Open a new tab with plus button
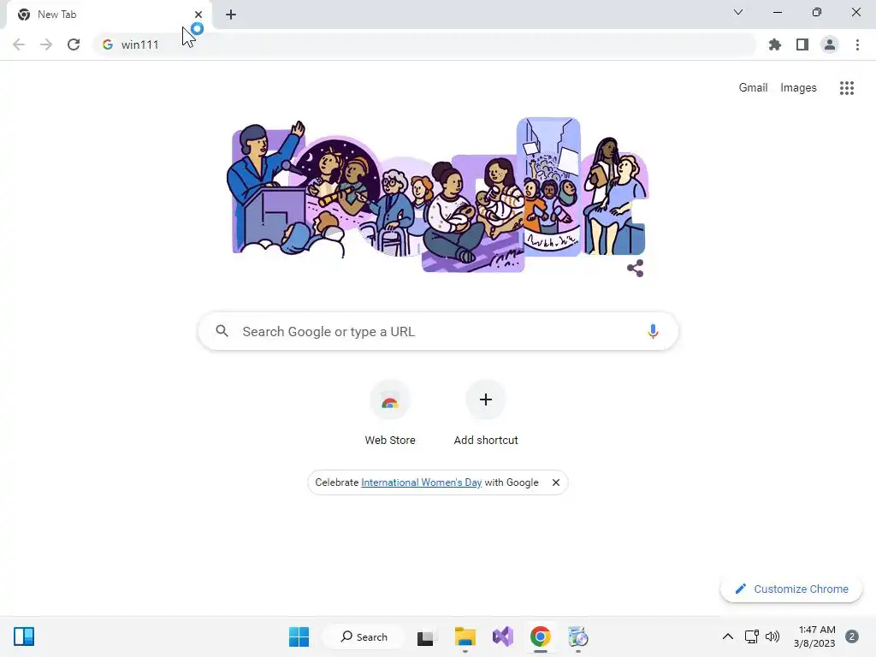The image size is (876, 657). (x=231, y=15)
